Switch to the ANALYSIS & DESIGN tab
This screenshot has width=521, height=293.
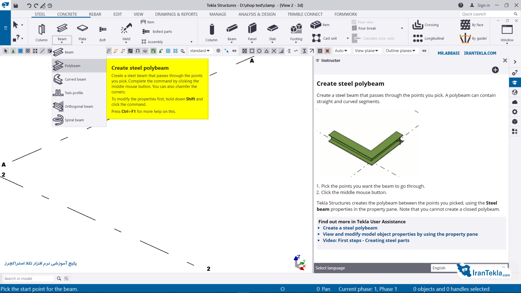(x=257, y=14)
